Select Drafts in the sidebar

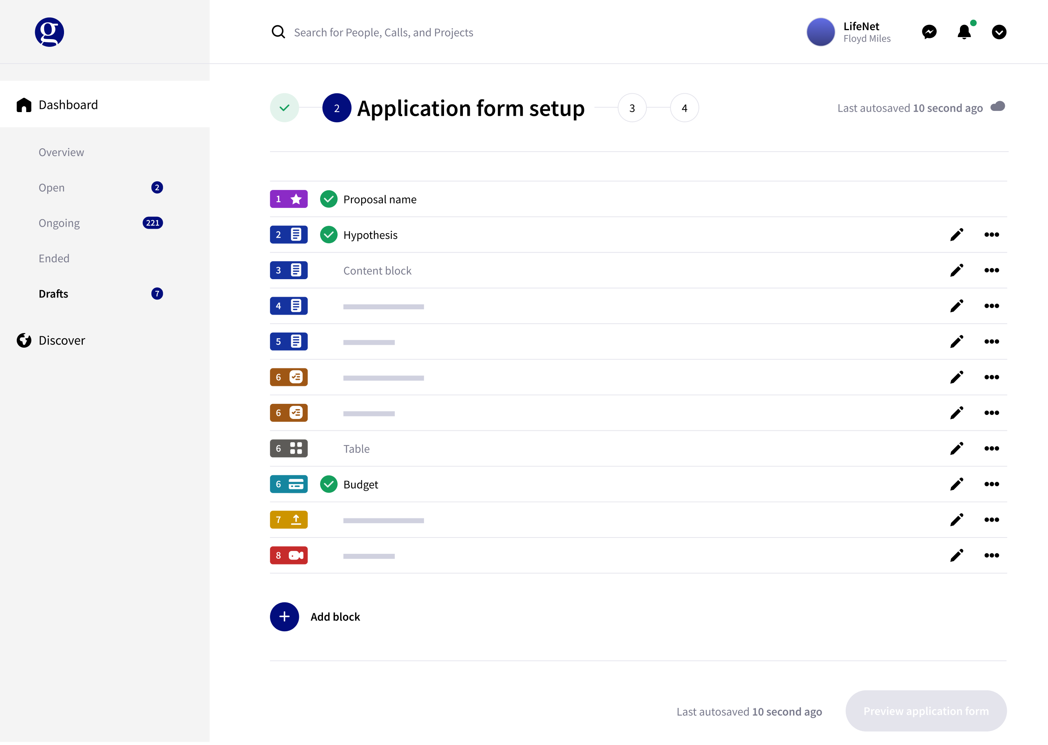click(x=53, y=293)
